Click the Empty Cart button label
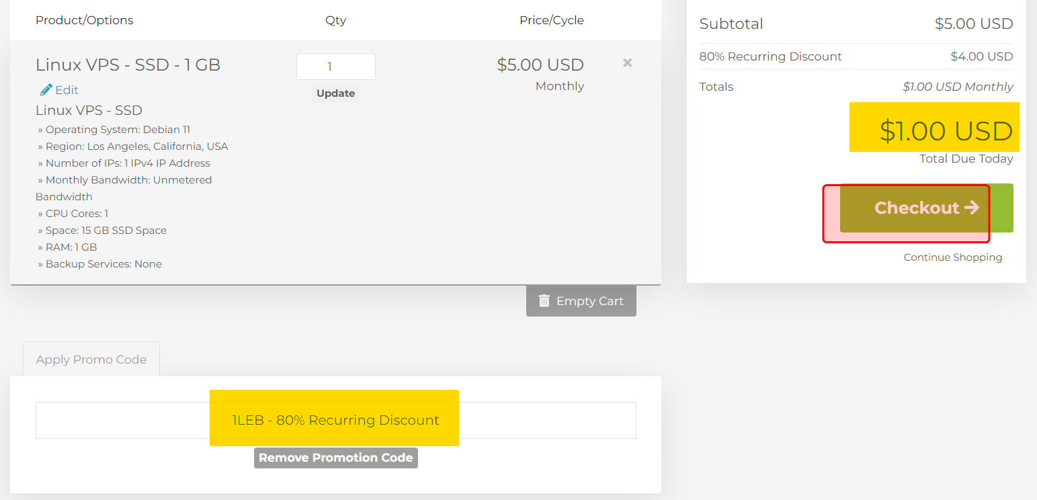 point(589,301)
